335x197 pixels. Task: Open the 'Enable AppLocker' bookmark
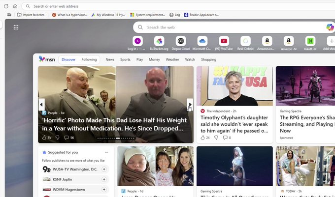point(201,15)
